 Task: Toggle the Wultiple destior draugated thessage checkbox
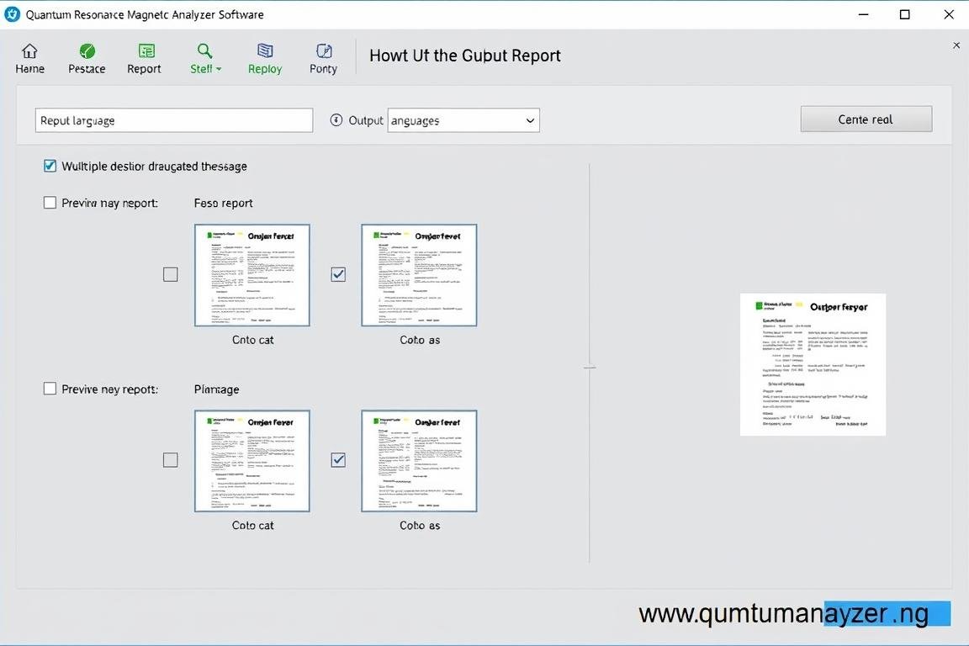tap(50, 167)
